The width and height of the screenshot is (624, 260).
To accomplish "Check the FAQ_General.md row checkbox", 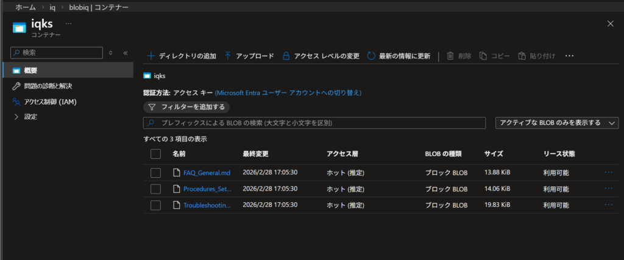I will (155, 173).
